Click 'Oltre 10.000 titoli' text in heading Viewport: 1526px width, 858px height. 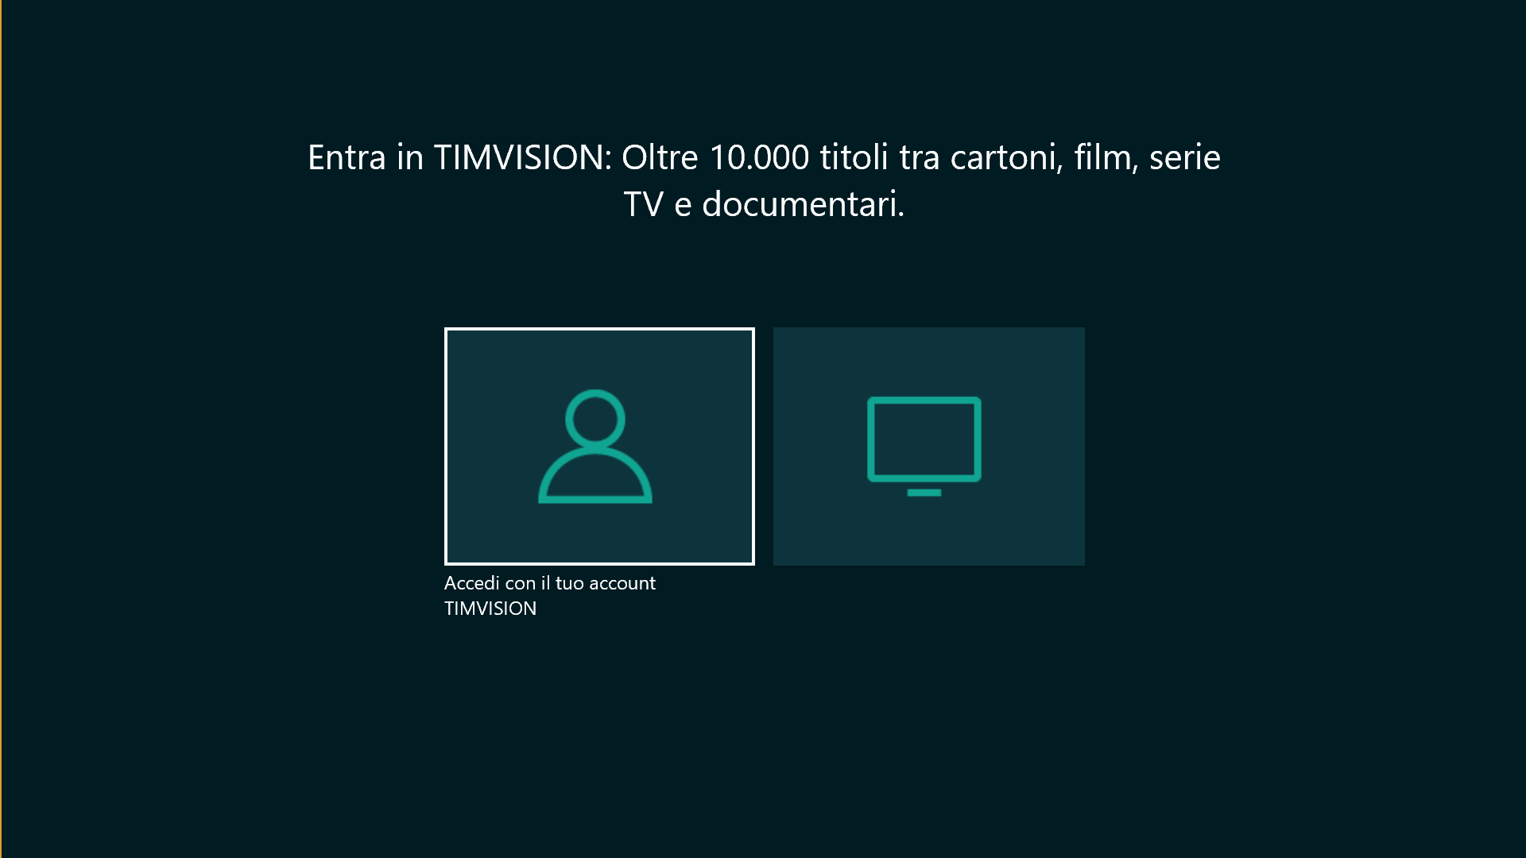click(x=753, y=157)
